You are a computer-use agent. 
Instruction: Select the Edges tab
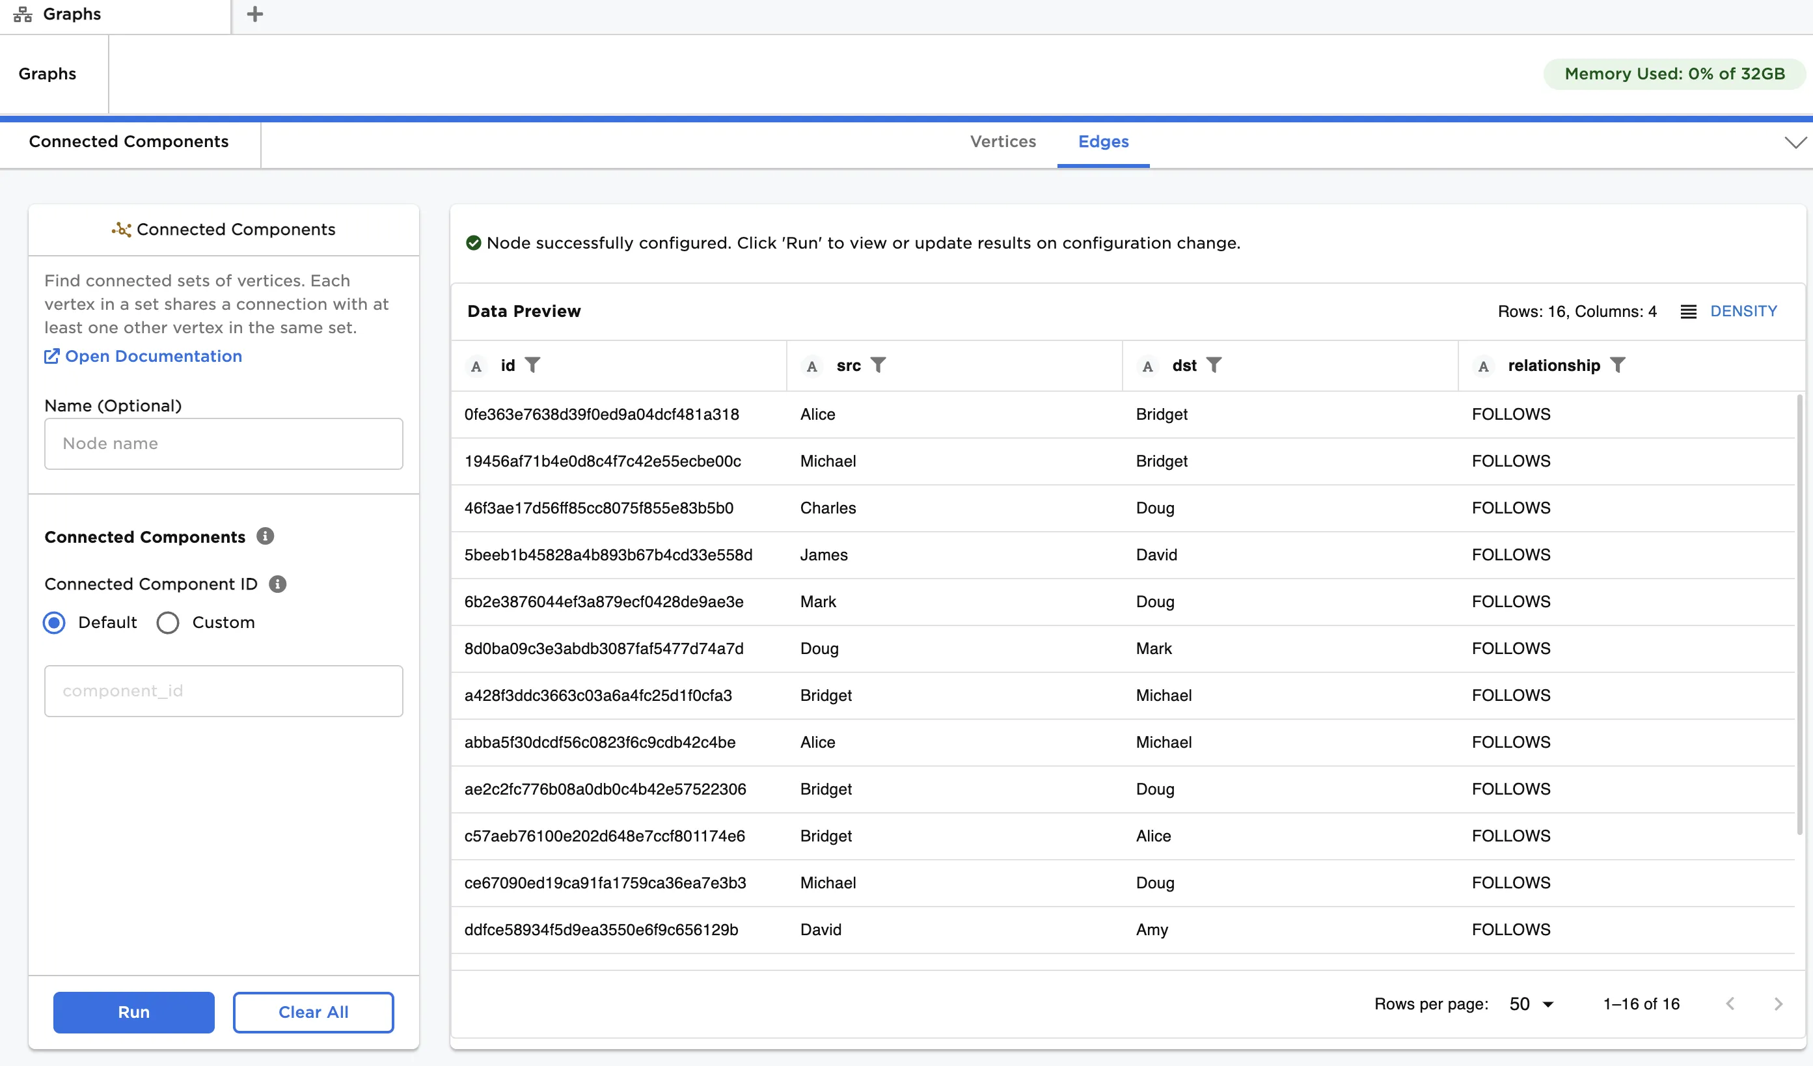(x=1103, y=142)
